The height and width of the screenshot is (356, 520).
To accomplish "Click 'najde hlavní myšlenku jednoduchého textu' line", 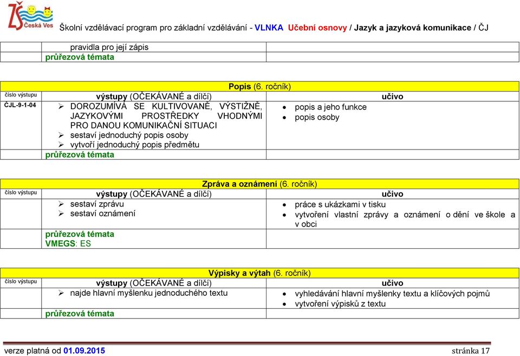I will tap(149, 293).
